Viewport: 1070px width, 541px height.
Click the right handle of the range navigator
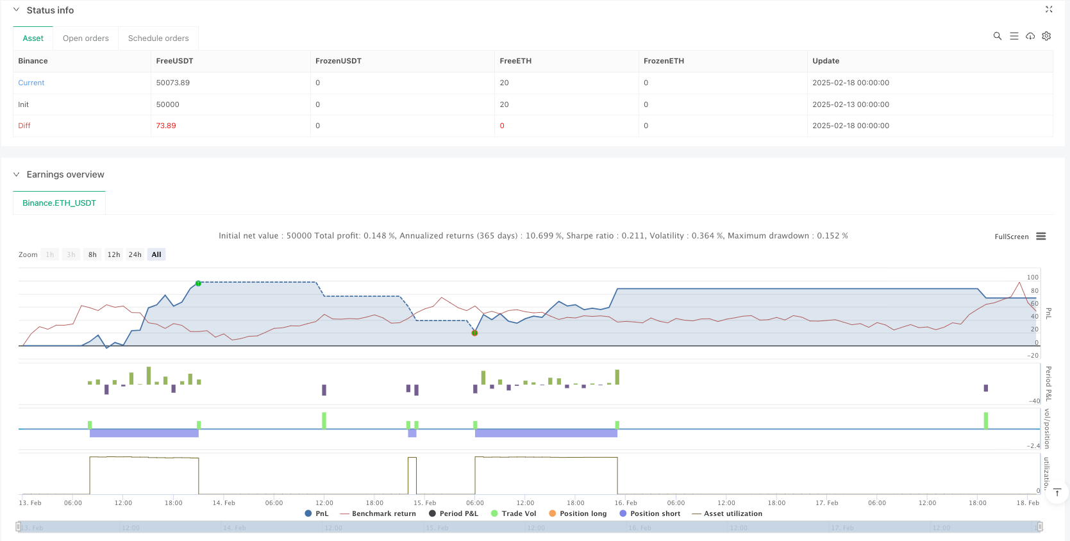click(1039, 527)
